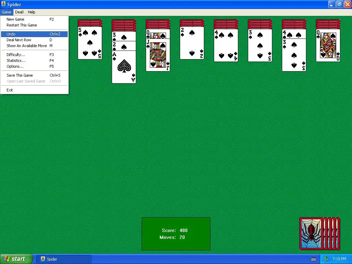Select the ace of spades card
The image size is (352, 264).
click(124, 67)
